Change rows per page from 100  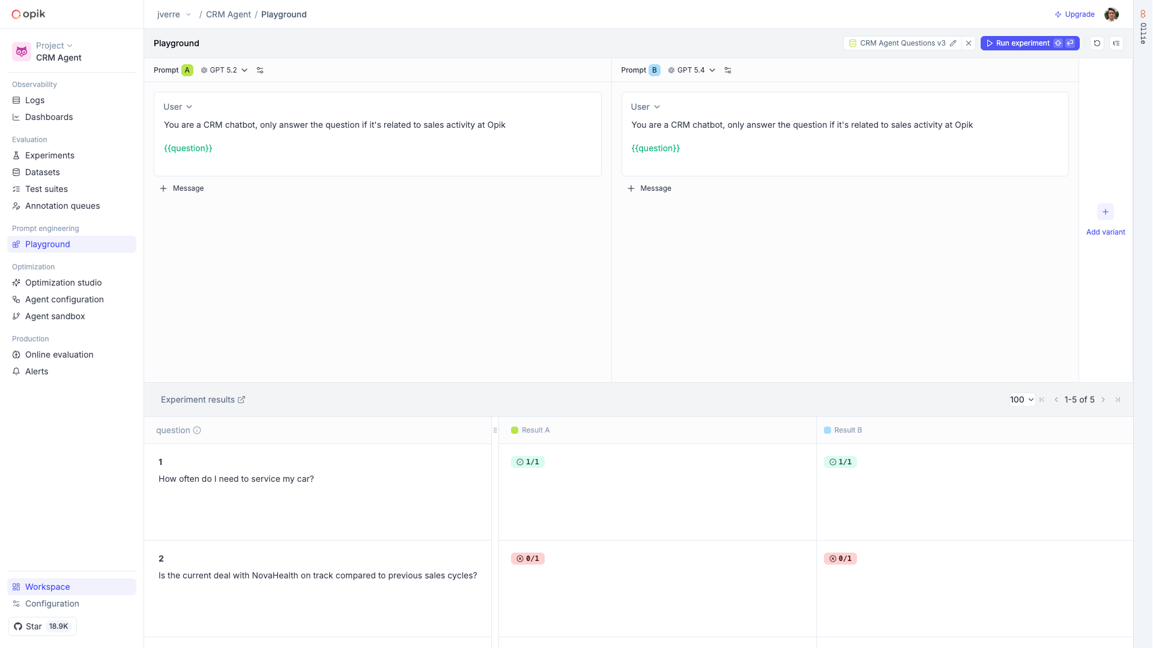click(1021, 400)
